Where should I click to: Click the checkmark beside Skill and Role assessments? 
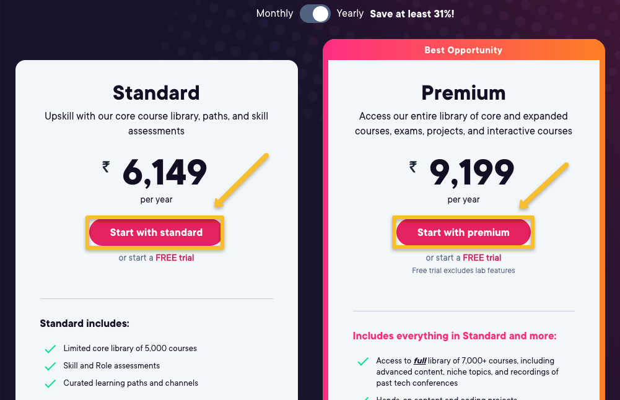[x=50, y=365]
